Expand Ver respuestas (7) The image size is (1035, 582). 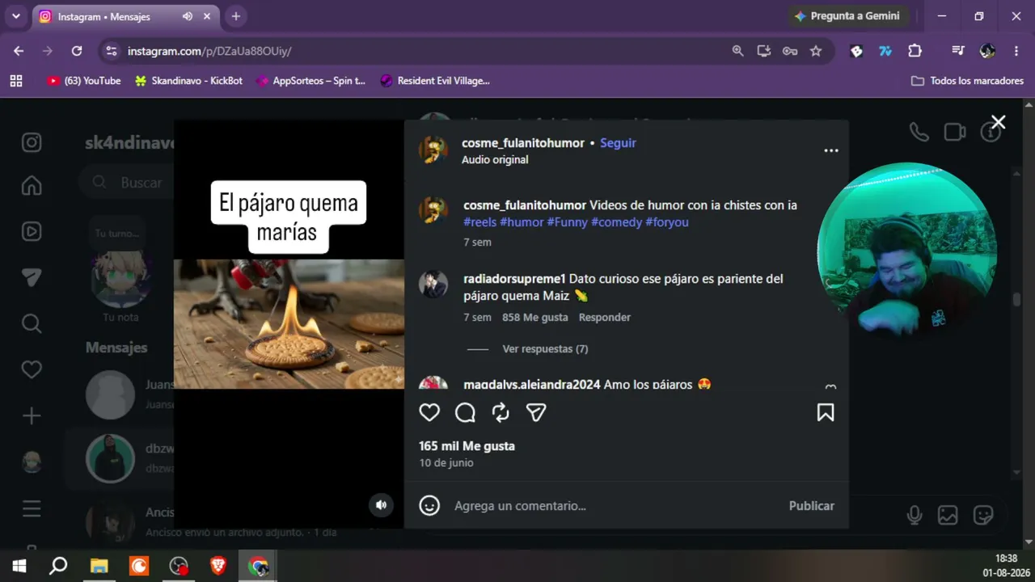click(x=545, y=349)
